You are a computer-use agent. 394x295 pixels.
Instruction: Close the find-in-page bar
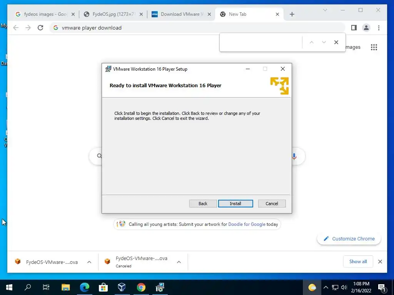336,42
